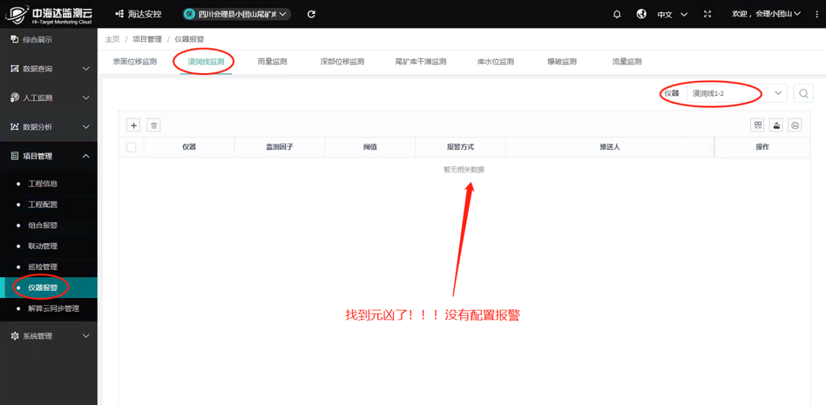This screenshot has height=405, width=826.
Task: Switch to 爆破监测 tab
Action: (562, 62)
